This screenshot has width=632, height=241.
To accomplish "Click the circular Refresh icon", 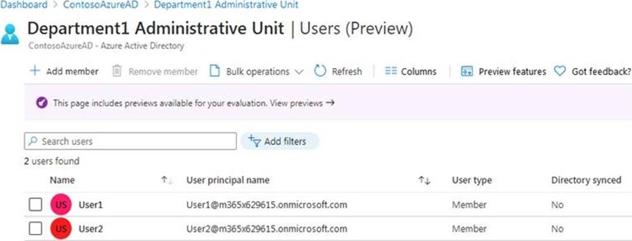I will (320, 71).
